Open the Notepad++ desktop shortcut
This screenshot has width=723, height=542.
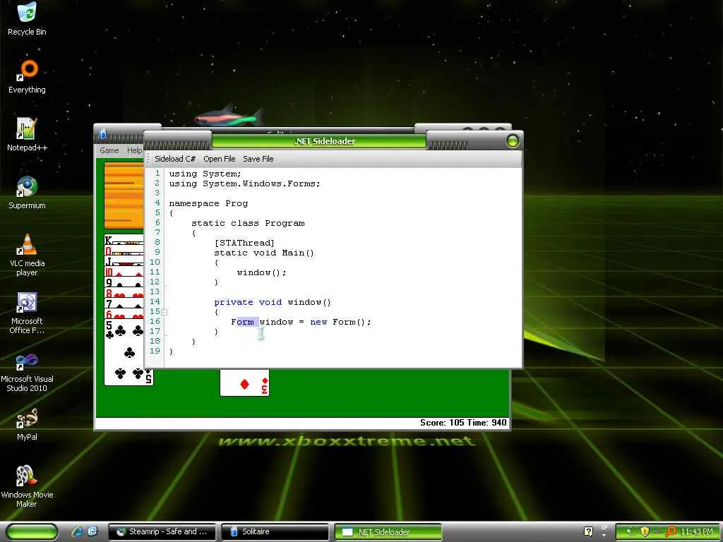[27, 135]
